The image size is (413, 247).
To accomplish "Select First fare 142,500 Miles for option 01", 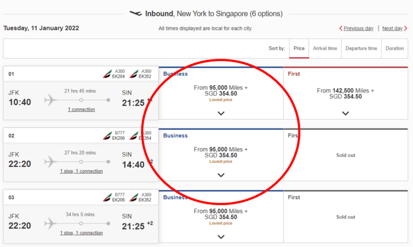I will 345,94.
